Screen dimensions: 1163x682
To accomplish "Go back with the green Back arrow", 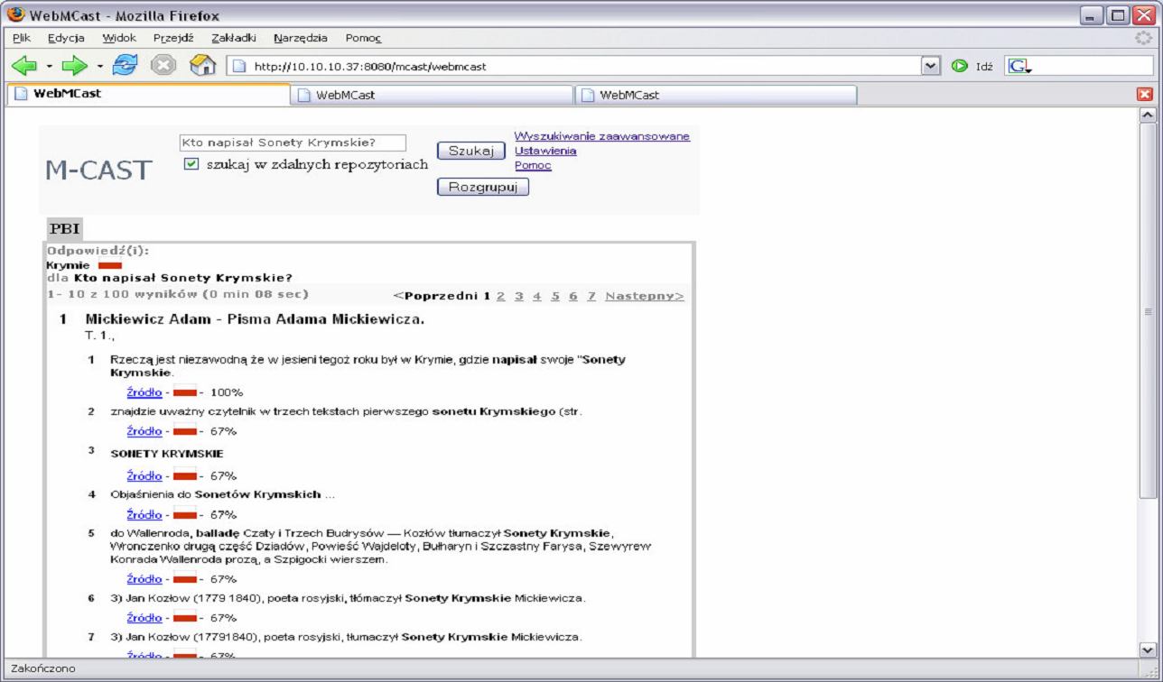I will [24, 66].
